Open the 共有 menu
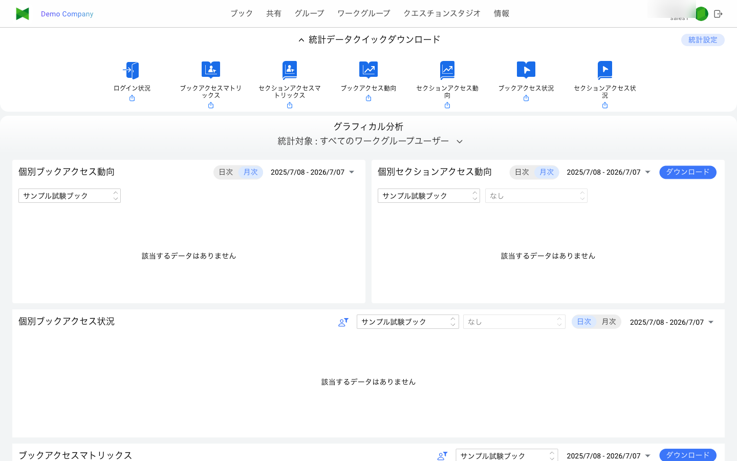 274,14
